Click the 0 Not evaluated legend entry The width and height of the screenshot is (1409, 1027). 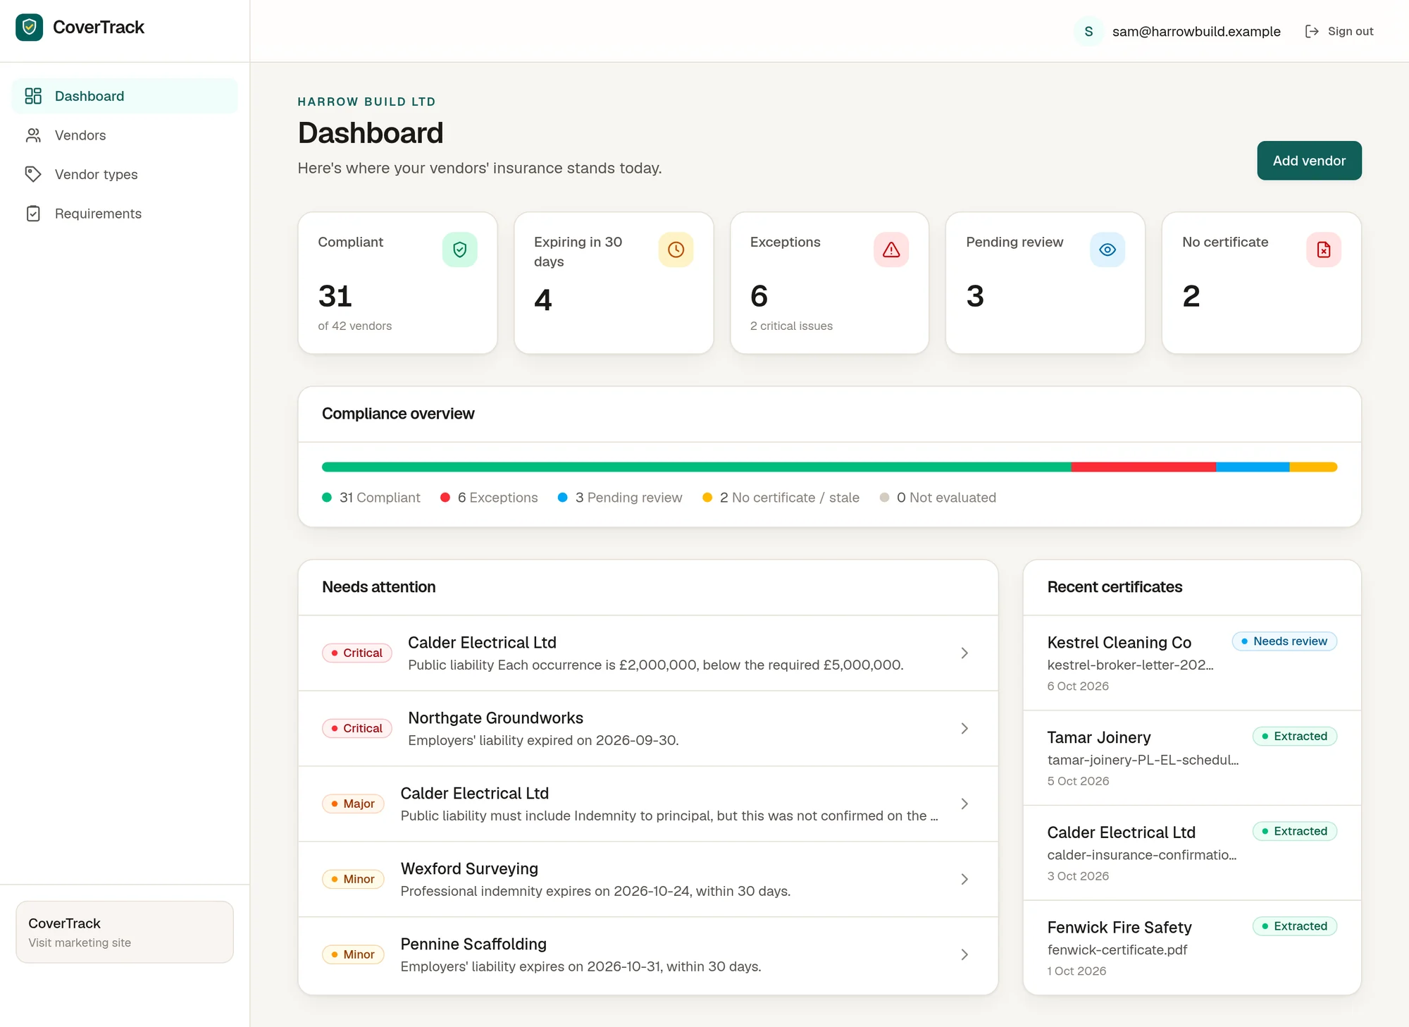coord(938,498)
